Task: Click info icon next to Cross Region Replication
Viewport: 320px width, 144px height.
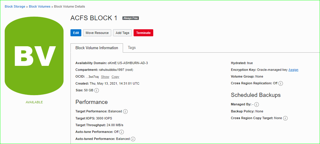Action: coord(281,83)
